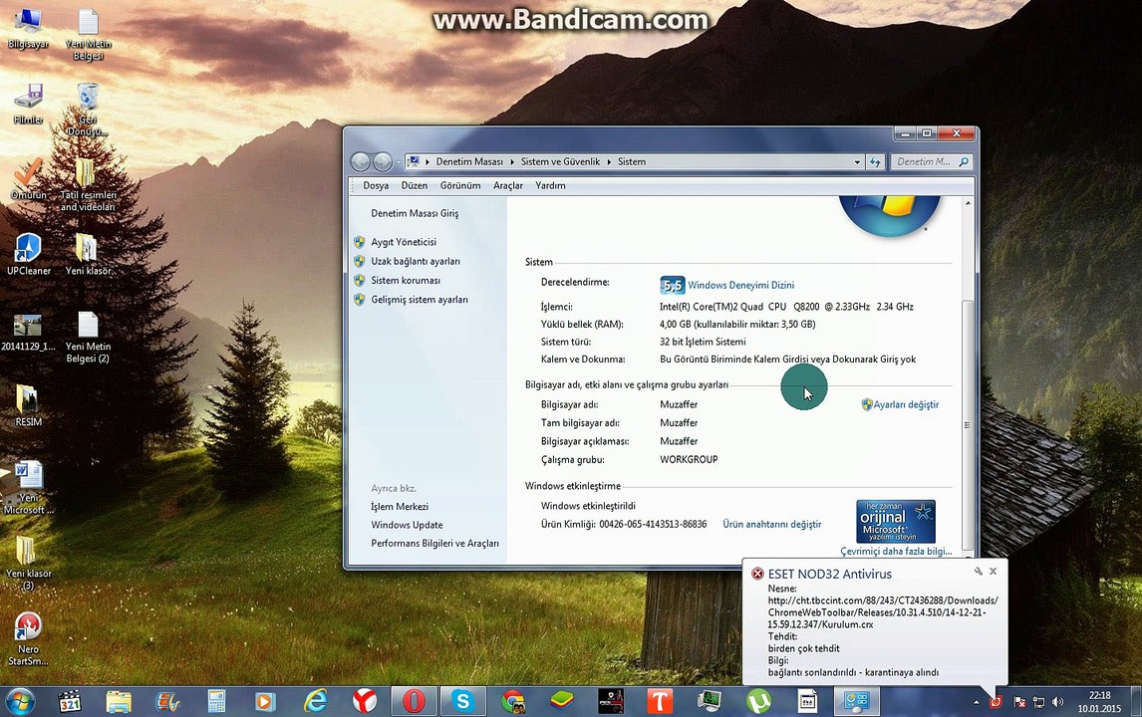Image resolution: width=1142 pixels, height=717 pixels.
Task: Open Skype from the taskbar
Action: 463,702
